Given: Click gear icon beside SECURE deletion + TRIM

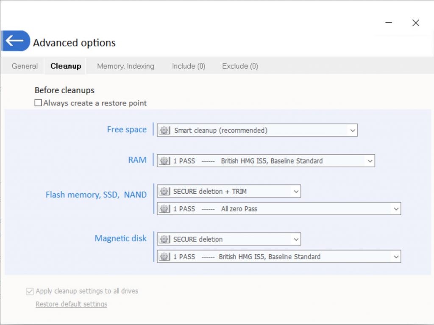Looking at the screenshot, I should tap(164, 191).
